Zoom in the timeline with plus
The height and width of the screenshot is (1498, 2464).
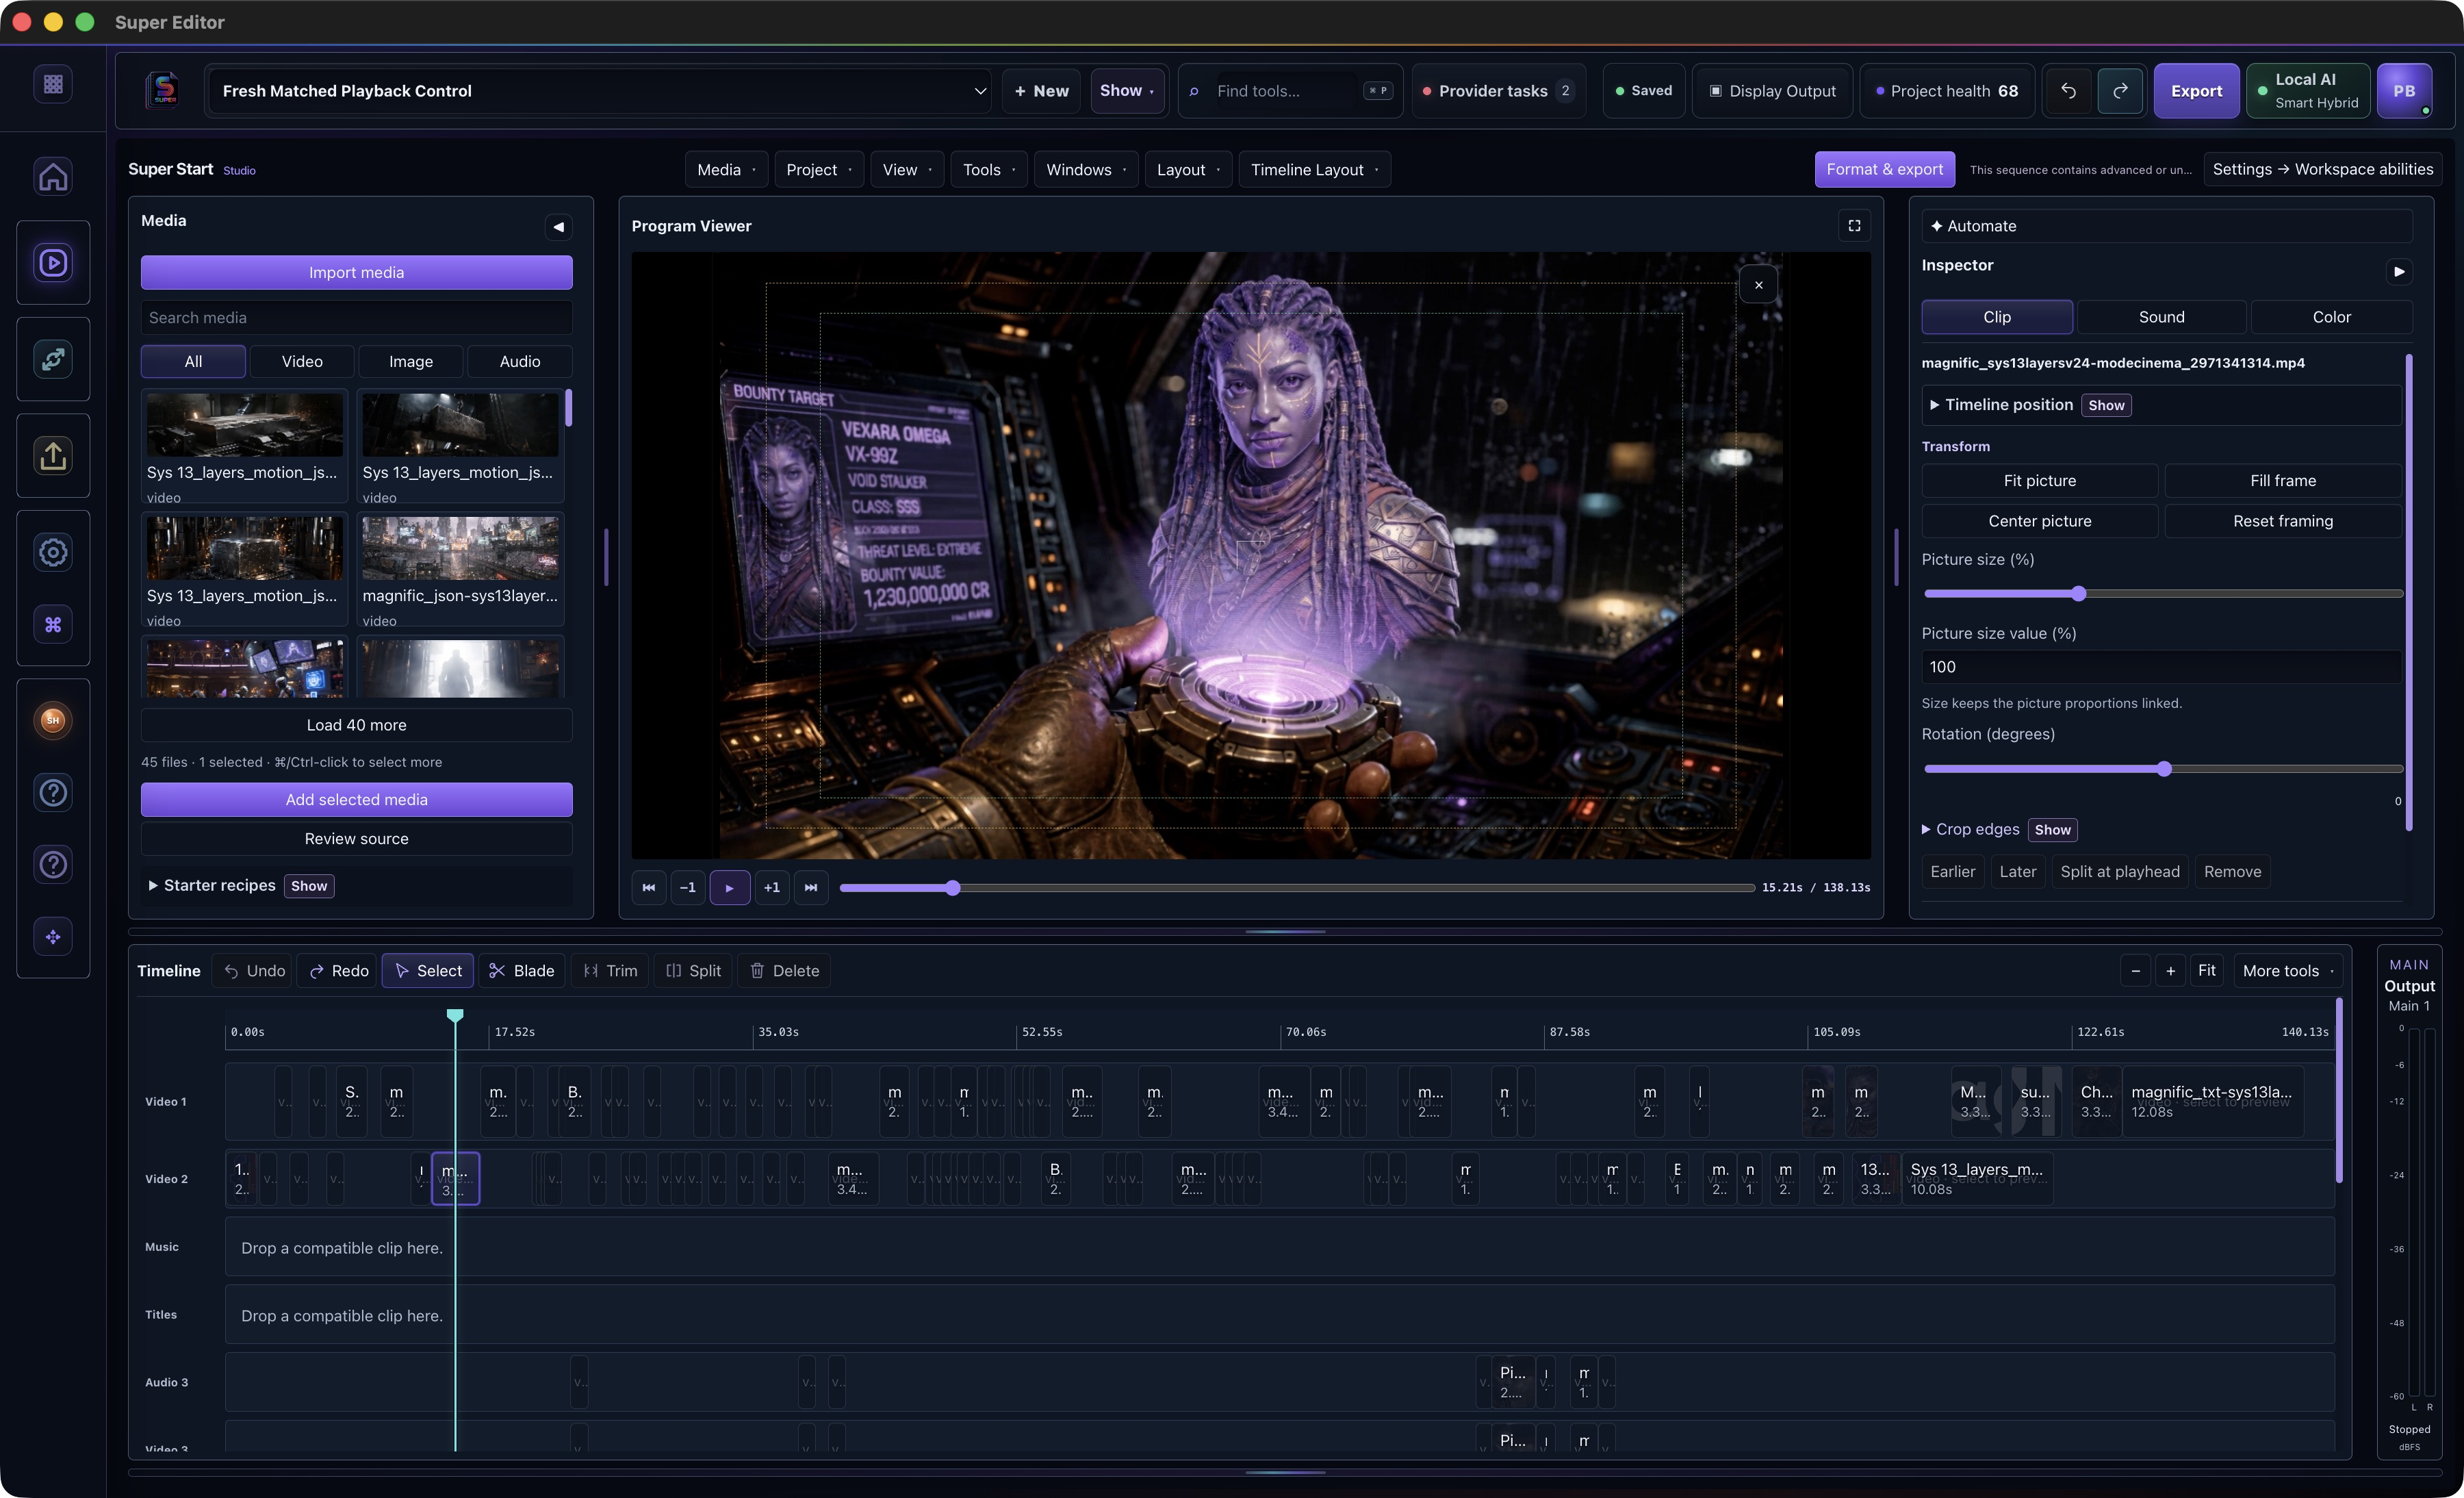[x=2170, y=970]
